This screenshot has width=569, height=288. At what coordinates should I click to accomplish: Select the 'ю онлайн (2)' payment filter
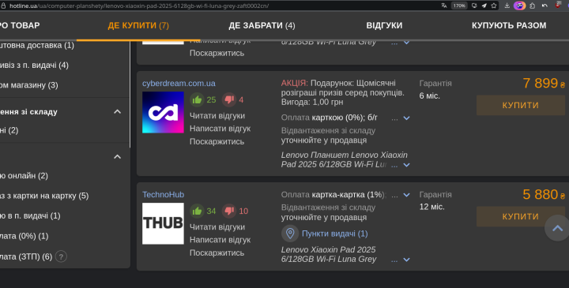point(24,176)
